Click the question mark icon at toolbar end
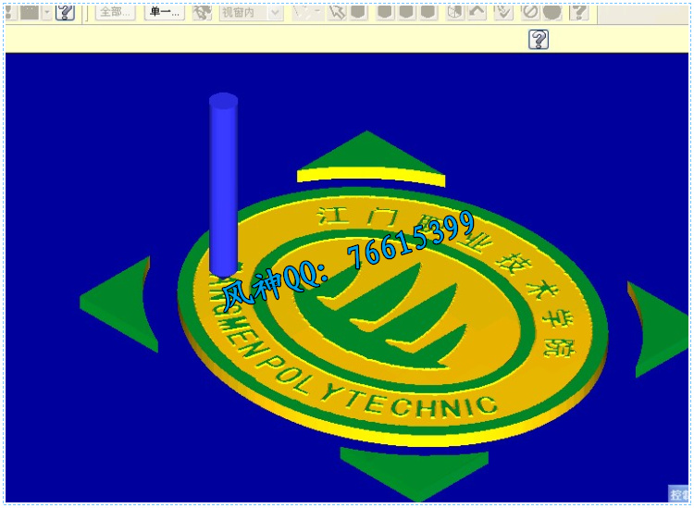This screenshot has width=694, height=508. [x=578, y=12]
